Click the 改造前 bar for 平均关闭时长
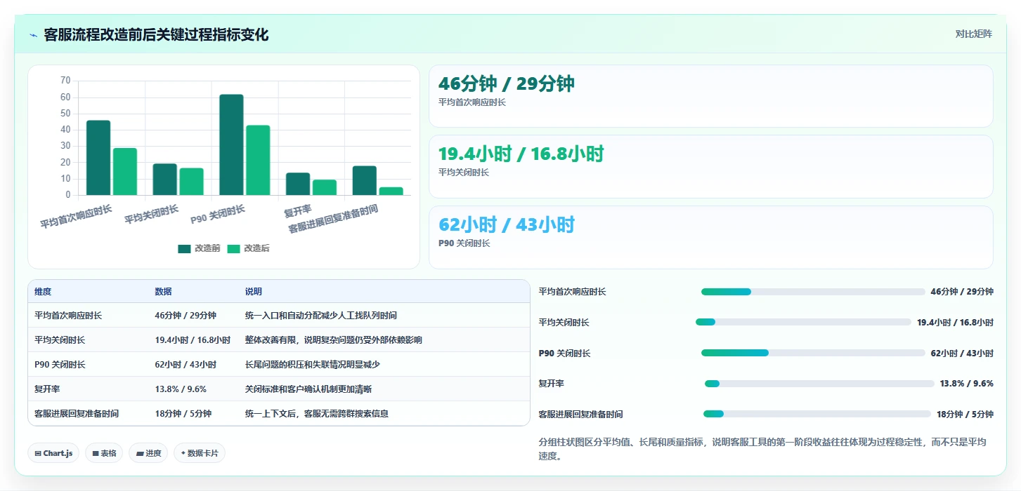 pyautogui.click(x=165, y=180)
